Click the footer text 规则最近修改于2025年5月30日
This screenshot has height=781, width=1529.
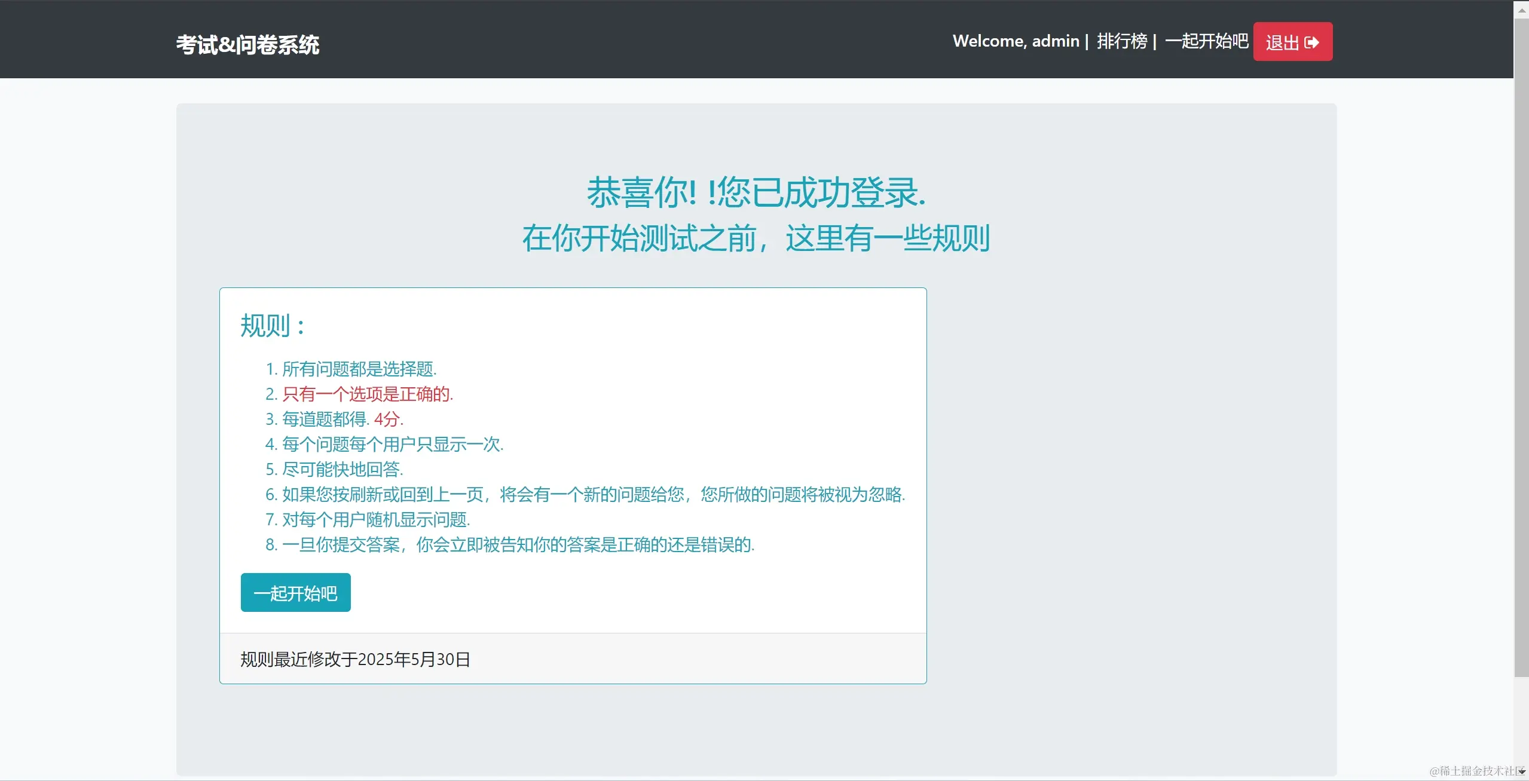pyautogui.click(x=355, y=659)
